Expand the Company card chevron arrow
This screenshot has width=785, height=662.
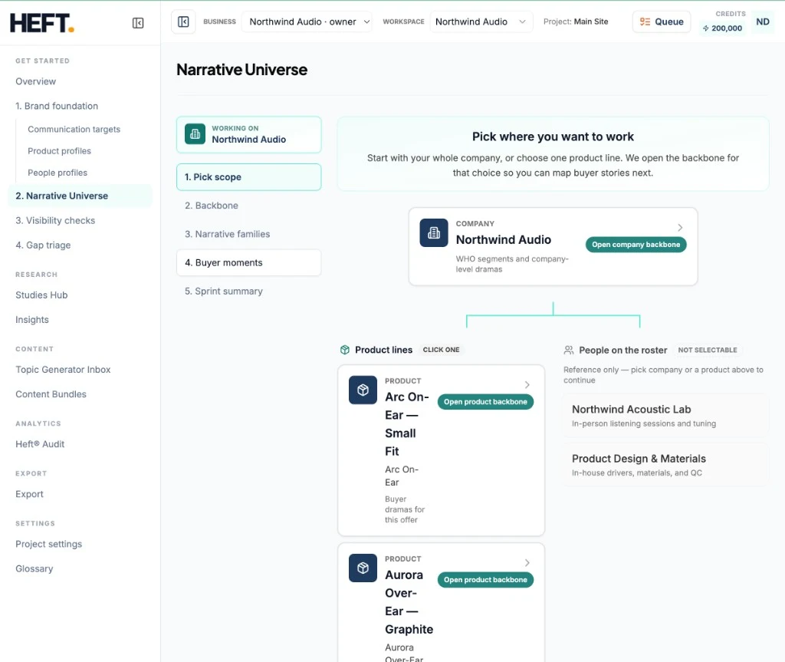(x=680, y=228)
